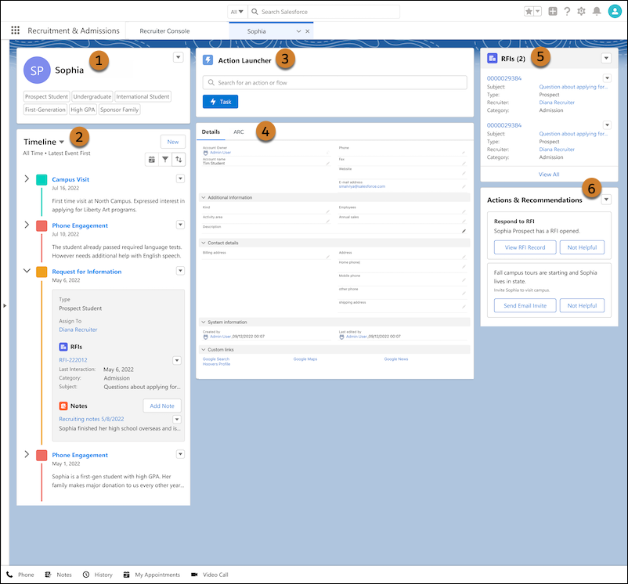Click the Timeline sort arrows icon
Viewport: 628px width, 584px height.
179,159
